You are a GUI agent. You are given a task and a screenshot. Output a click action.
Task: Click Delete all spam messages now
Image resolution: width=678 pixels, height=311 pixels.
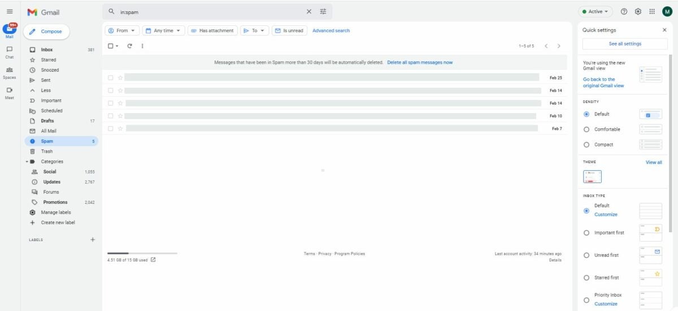click(x=420, y=63)
